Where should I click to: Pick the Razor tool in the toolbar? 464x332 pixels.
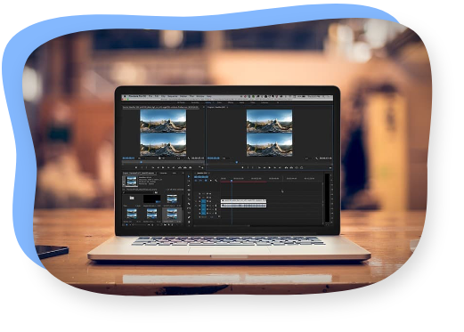(189, 199)
